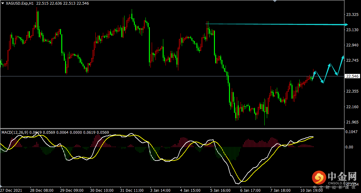361x193 pixels.
Task: Click the 中金网 watermark text
Action: pyautogui.click(x=342, y=177)
